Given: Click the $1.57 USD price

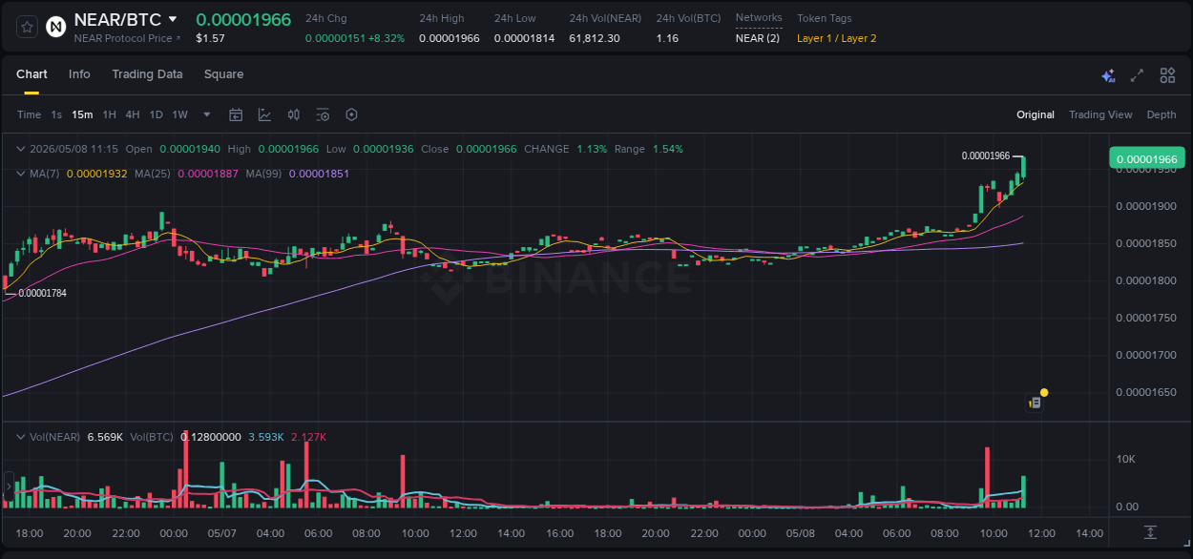Looking at the screenshot, I should point(210,38).
